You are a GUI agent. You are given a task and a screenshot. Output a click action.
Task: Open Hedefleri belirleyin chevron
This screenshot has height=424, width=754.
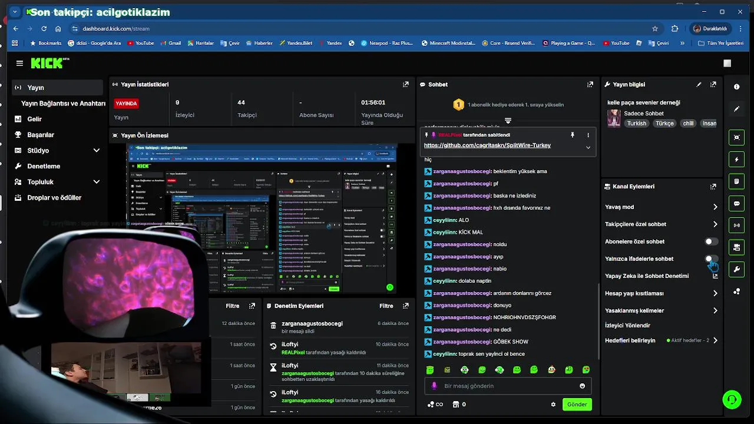pyautogui.click(x=715, y=340)
